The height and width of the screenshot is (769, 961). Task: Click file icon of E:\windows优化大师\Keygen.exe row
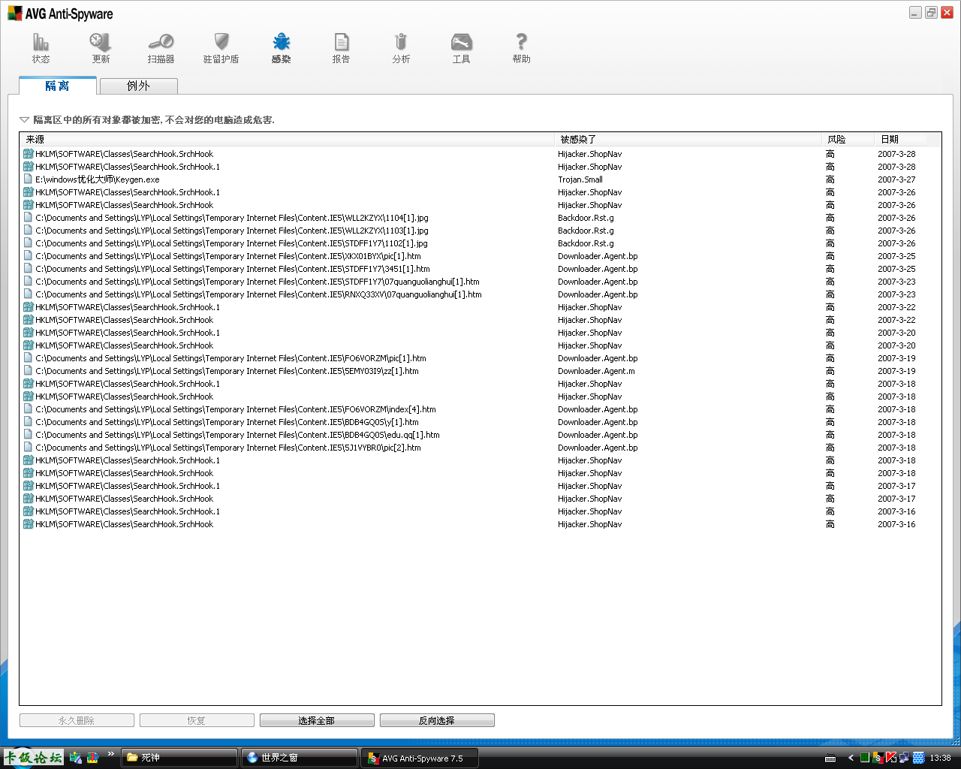[28, 179]
